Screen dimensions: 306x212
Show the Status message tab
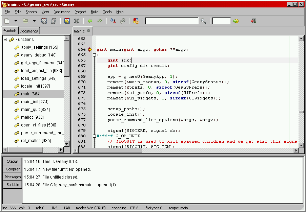coord(13,161)
